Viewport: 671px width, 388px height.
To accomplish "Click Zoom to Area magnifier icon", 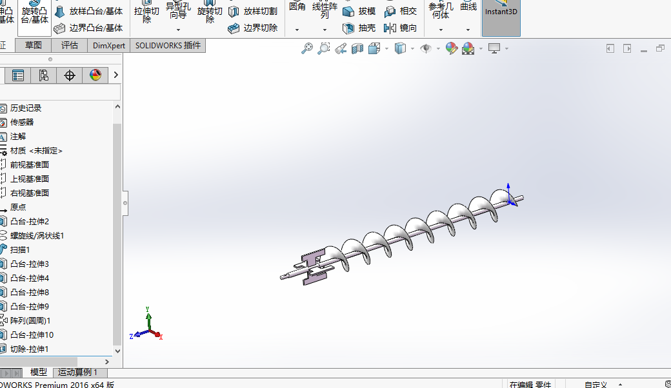I will click(x=324, y=48).
